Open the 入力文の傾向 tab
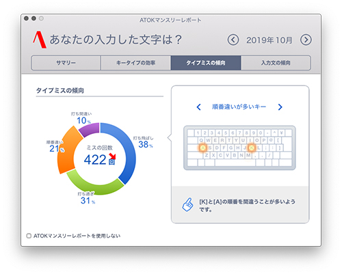The image size is (342, 274). [x=276, y=63]
